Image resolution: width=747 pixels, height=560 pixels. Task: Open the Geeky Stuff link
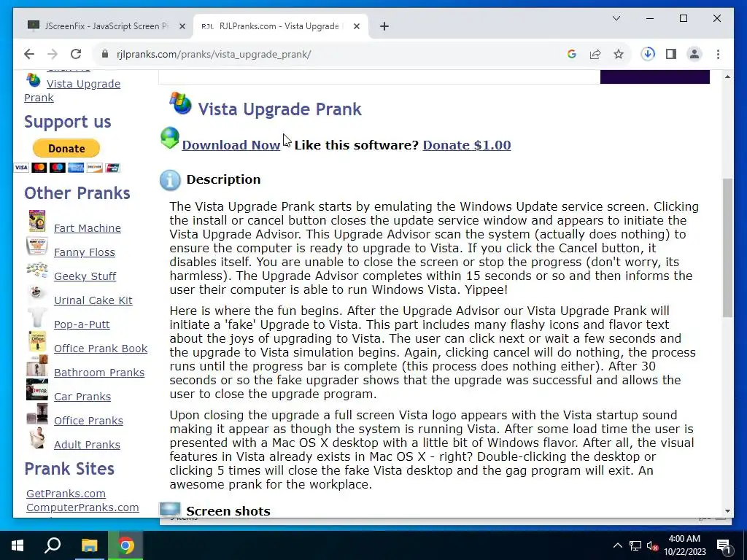tap(85, 276)
